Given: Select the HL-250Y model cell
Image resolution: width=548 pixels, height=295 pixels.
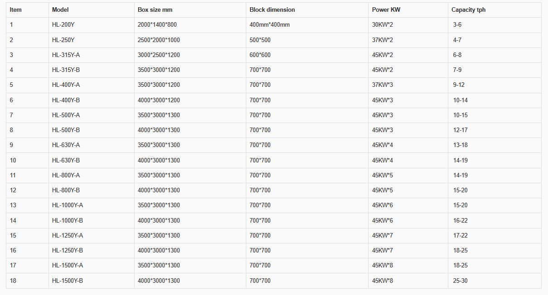Looking at the screenshot, I should point(63,40).
